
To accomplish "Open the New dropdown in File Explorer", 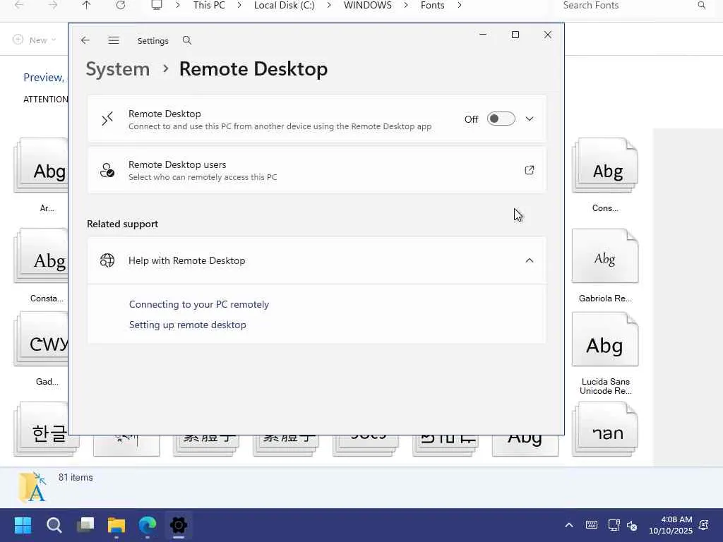I will point(34,40).
